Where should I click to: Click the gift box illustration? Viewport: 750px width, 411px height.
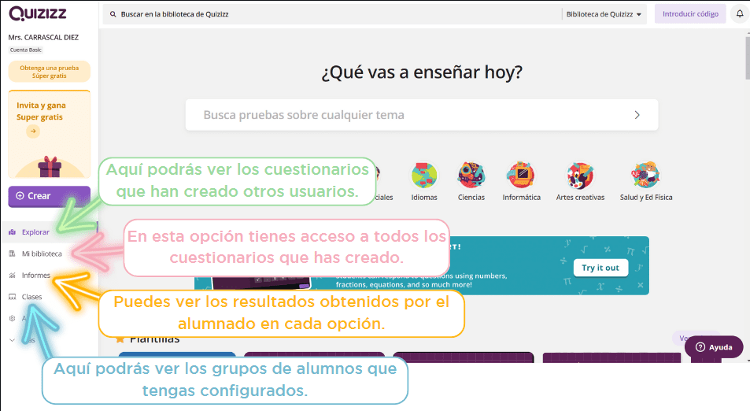[x=50, y=167]
